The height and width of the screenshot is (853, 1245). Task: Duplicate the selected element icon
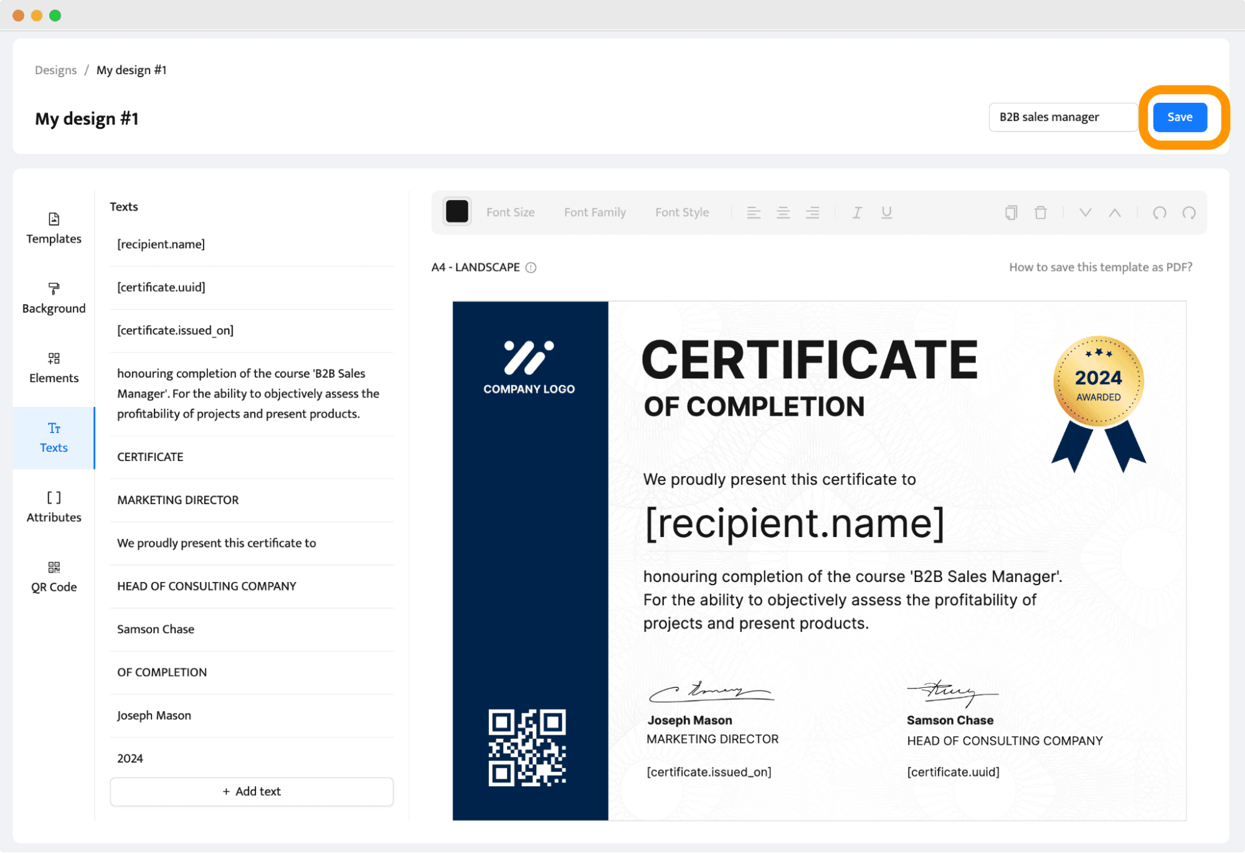pyautogui.click(x=1011, y=212)
